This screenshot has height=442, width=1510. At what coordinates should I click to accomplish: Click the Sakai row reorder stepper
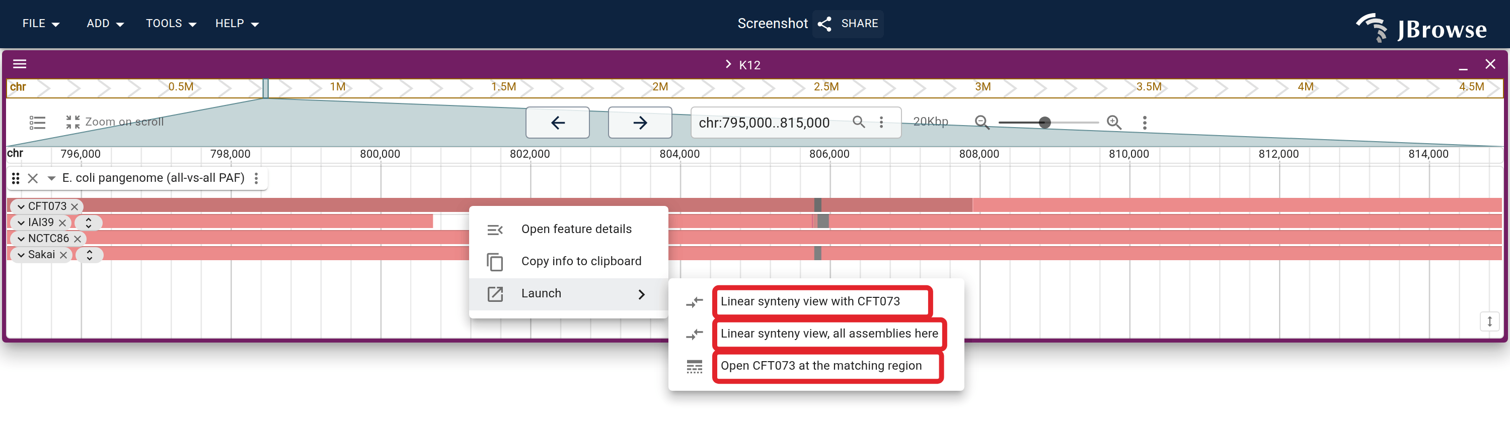pos(89,255)
